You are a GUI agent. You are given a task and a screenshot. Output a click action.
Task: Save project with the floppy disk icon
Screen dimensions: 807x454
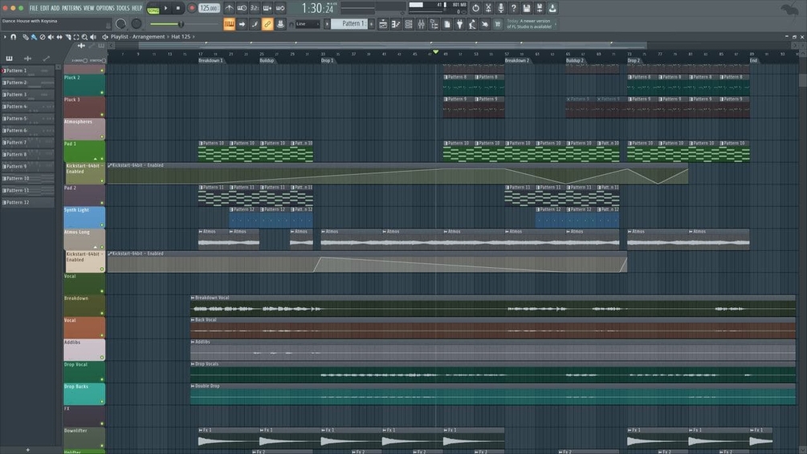pyautogui.click(x=527, y=8)
